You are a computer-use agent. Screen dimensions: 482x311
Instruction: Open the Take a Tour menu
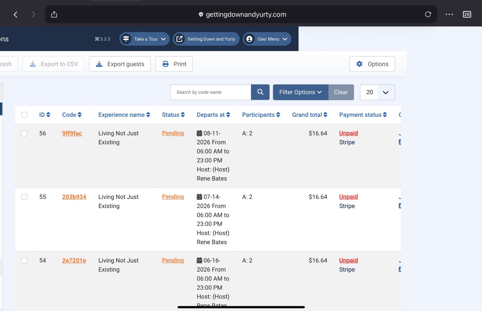(x=145, y=39)
